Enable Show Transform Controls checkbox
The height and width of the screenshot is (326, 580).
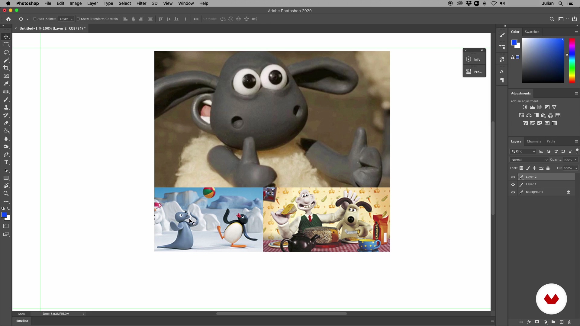coord(78,19)
